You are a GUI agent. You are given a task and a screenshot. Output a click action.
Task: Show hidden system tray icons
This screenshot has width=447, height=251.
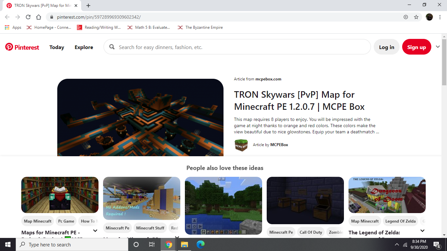(397, 244)
